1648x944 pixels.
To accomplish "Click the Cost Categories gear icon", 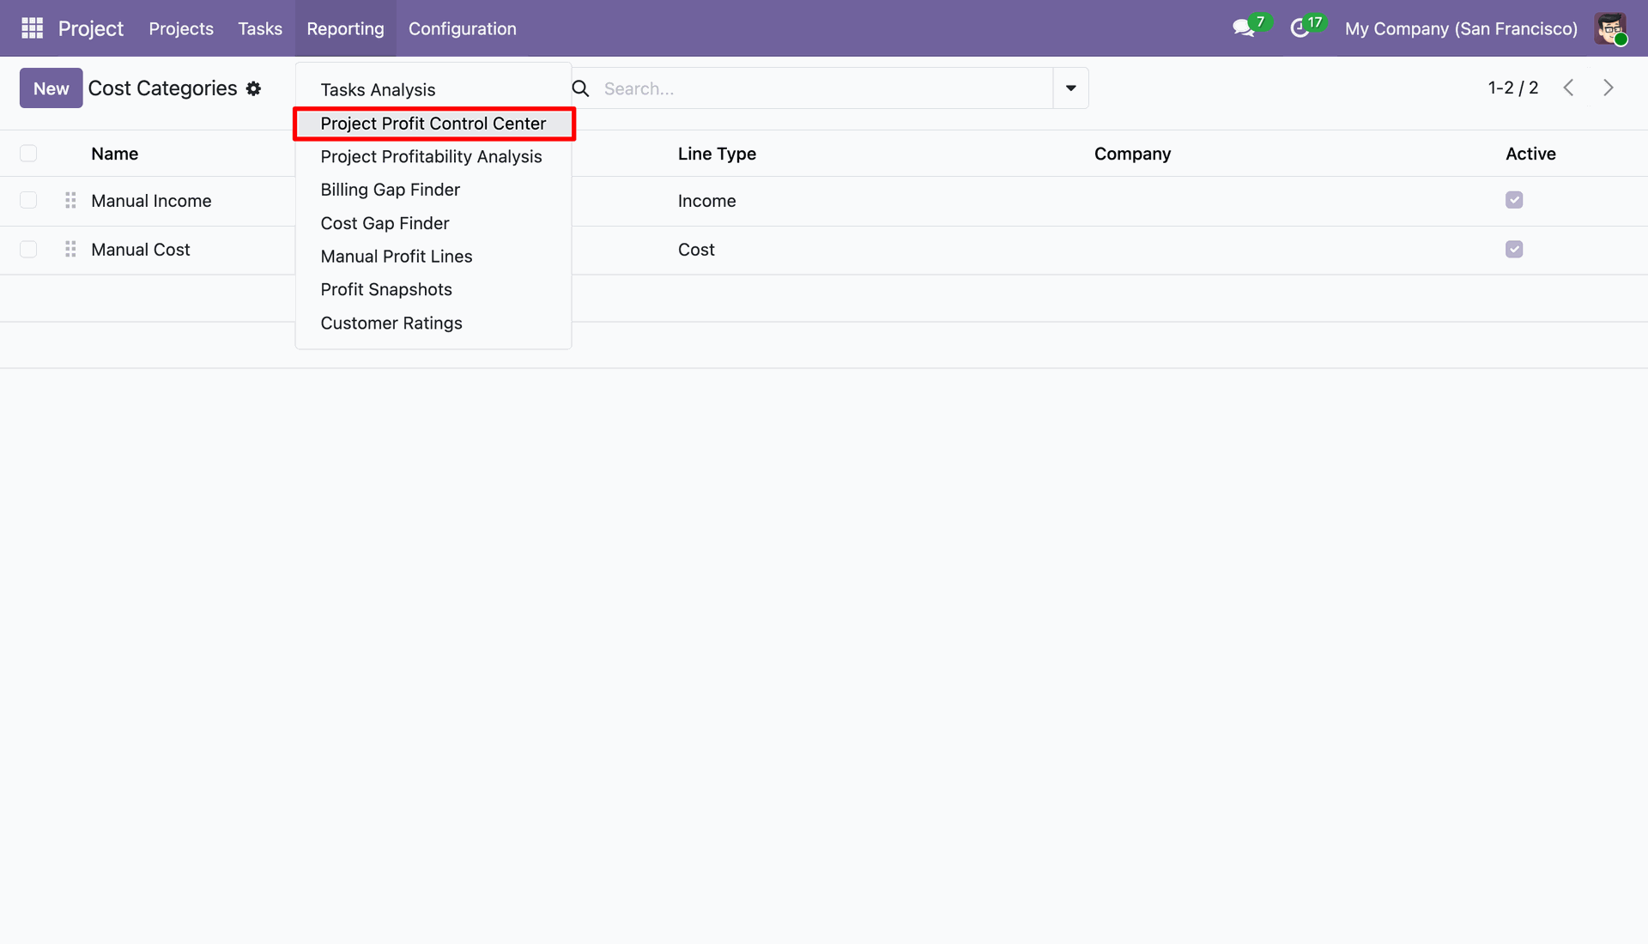I will coord(253,88).
